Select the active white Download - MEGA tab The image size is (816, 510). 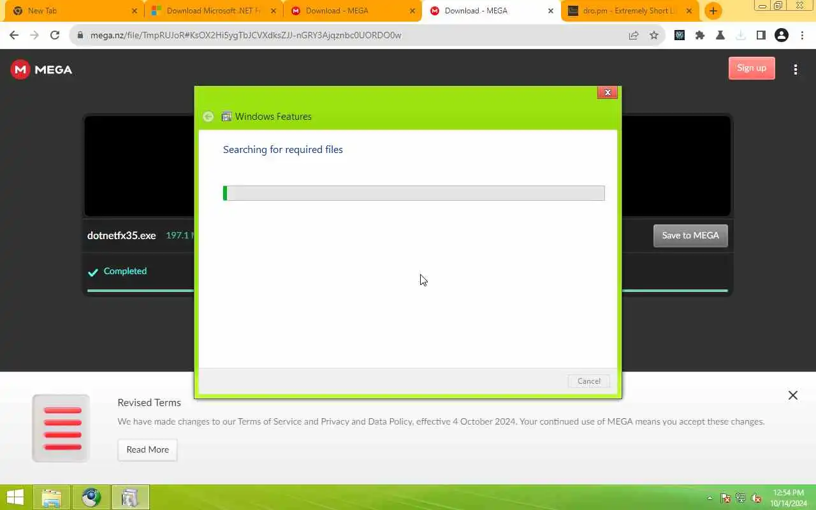(491, 11)
